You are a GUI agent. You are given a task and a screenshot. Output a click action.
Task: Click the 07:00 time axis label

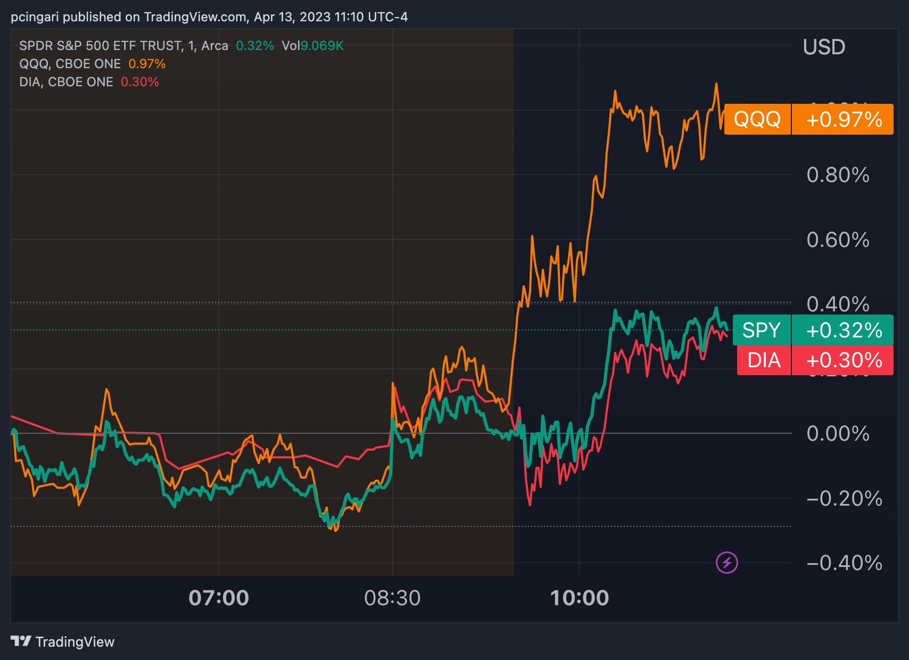[219, 598]
